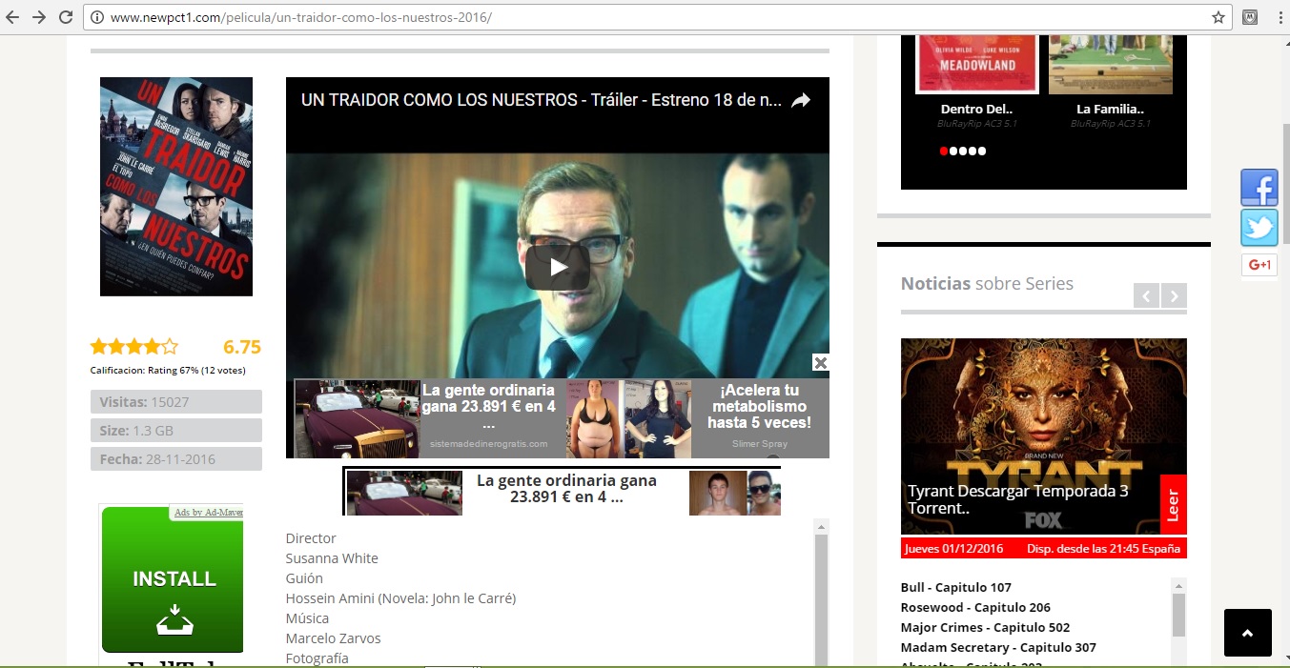Screen dimensions: 1290x668
Task: Click the 'Jueves 01/12/2016' date bar
Action: (1044, 549)
